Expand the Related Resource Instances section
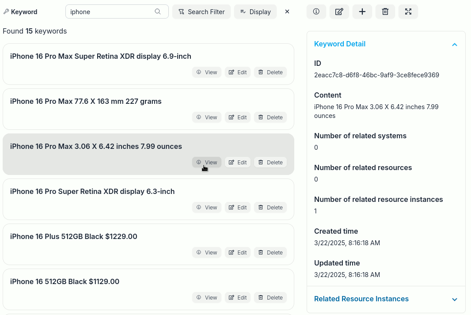This screenshot has width=471, height=315. click(455, 300)
